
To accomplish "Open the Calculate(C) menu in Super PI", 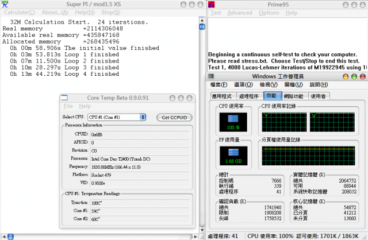I will (x=20, y=13).
